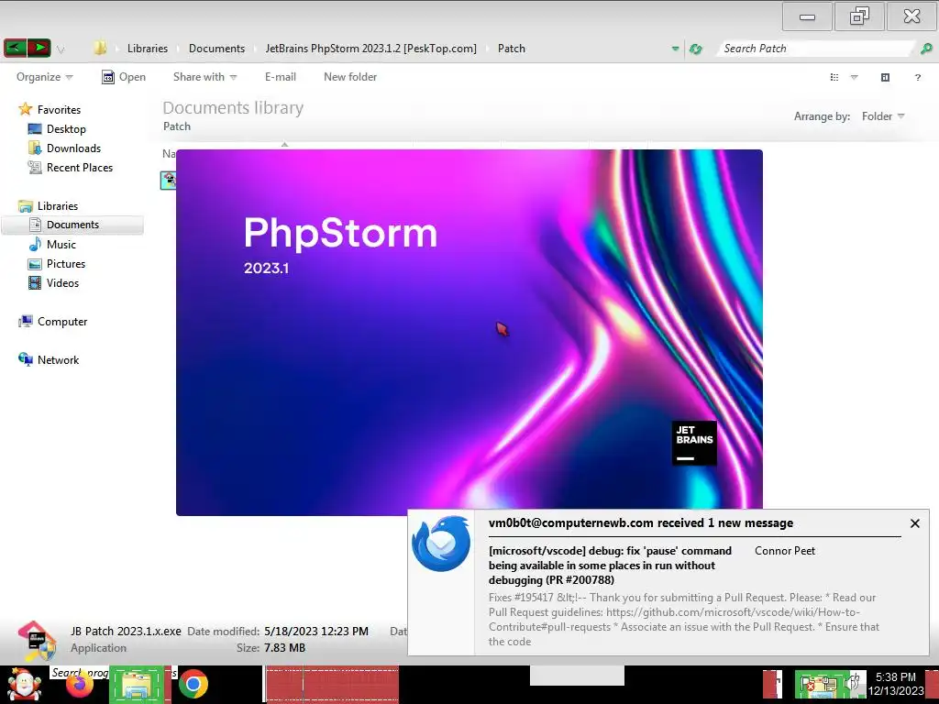This screenshot has height=704, width=939.
Task: Select the Patch breadcrumb segment
Action: pyautogui.click(x=512, y=49)
